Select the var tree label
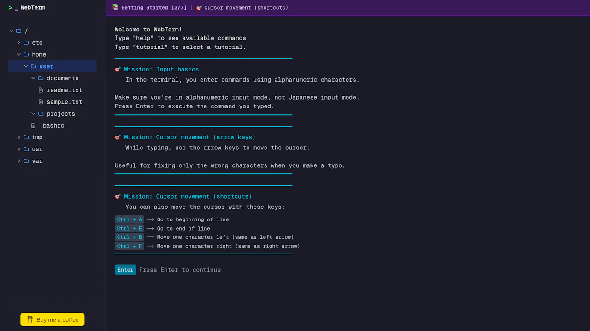 (x=37, y=161)
